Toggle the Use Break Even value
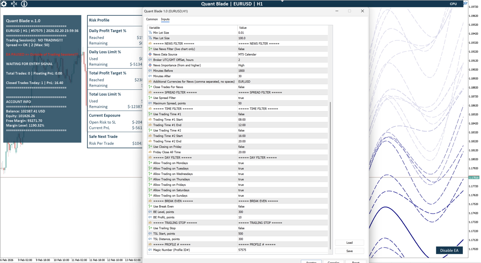Screen dimensions: 481x263 (283, 206)
